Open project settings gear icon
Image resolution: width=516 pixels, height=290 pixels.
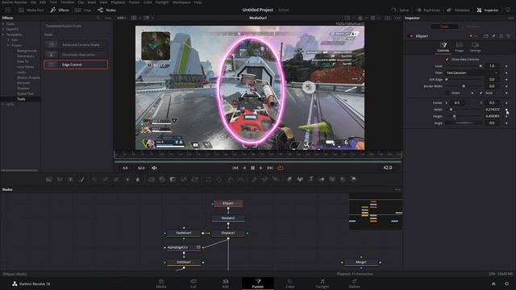pos(506,284)
